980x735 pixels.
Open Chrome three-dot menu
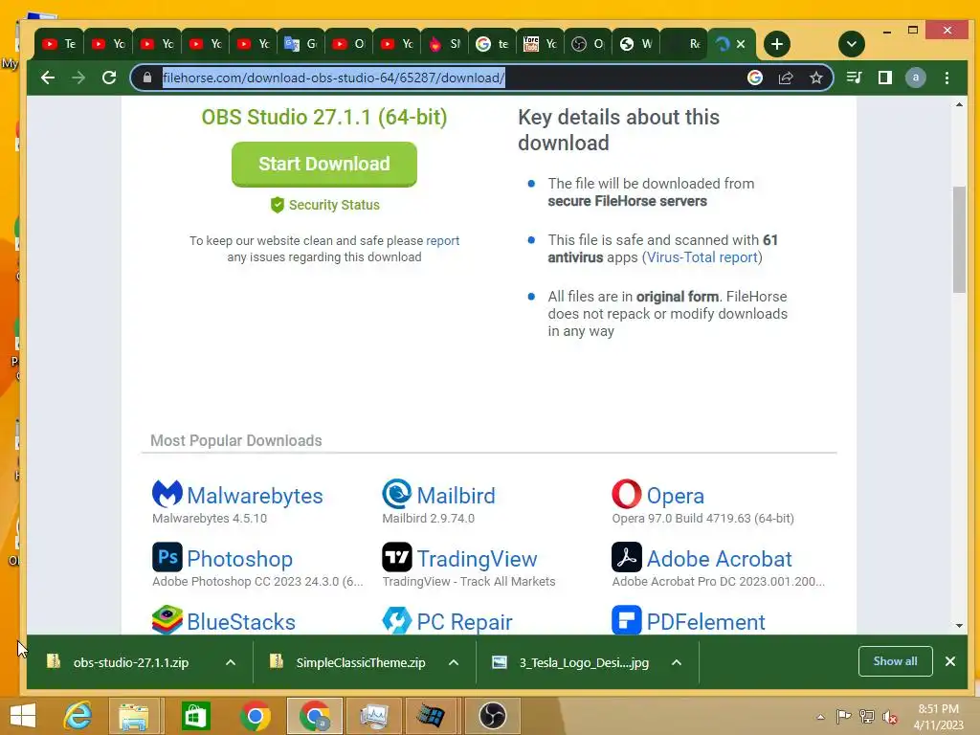click(x=947, y=78)
